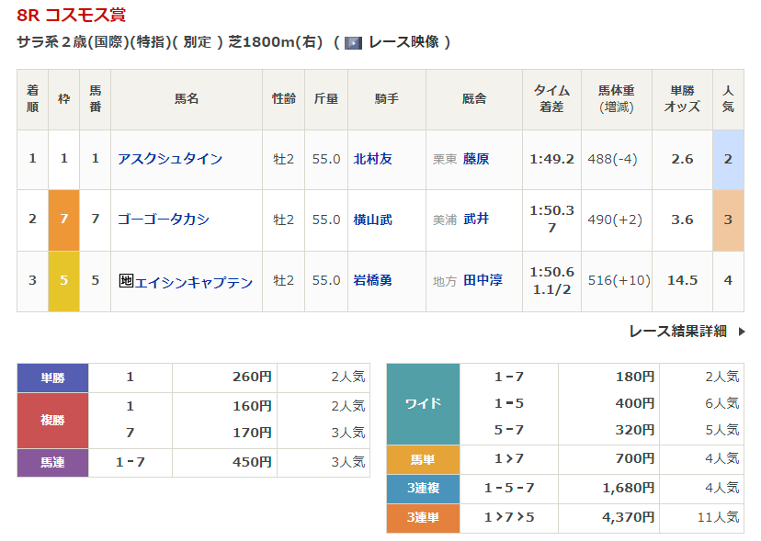The image size is (761, 541).
Task: Open the レース結果詳細 link
Action: [x=677, y=332]
